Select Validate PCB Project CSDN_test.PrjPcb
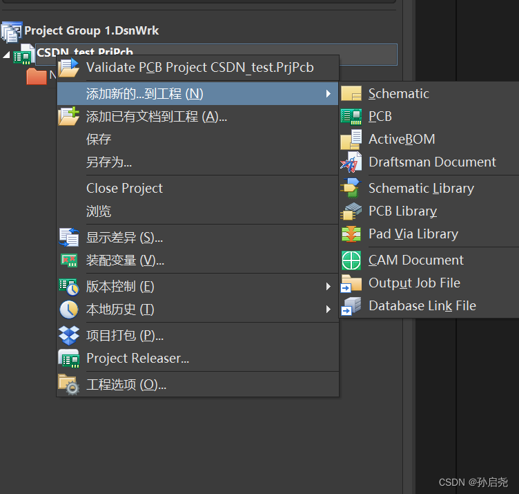 click(198, 68)
